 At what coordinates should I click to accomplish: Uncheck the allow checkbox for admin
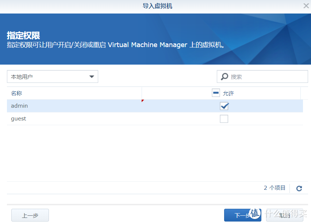click(224, 106)
